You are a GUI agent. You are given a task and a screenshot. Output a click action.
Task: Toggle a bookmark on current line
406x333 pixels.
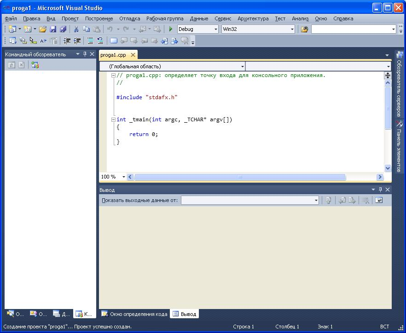pyautogui.click(x=113, y=41)
